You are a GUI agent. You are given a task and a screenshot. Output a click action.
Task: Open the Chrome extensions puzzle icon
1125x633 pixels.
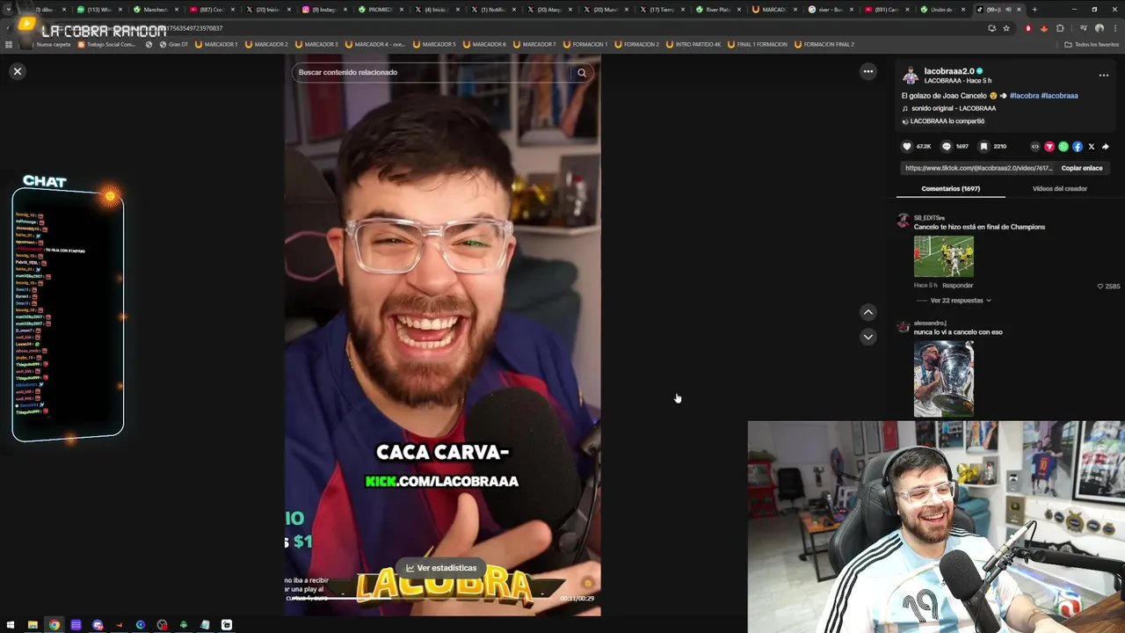1060,28
